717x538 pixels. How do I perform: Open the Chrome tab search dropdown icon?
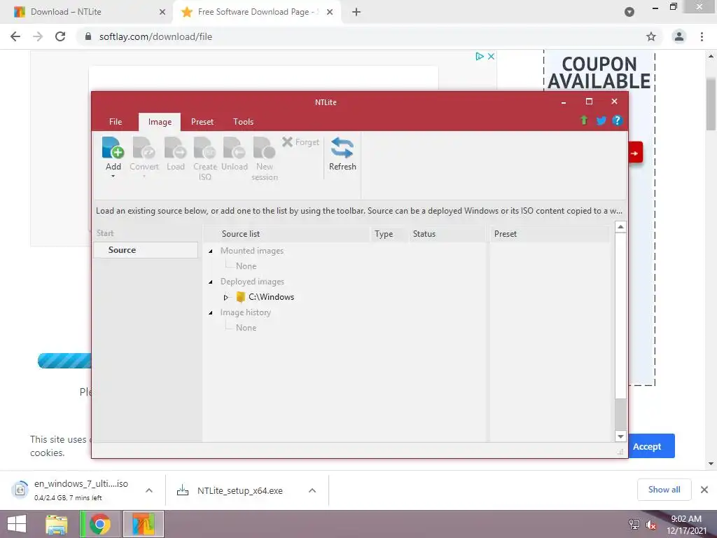click(x=629, y=12)
